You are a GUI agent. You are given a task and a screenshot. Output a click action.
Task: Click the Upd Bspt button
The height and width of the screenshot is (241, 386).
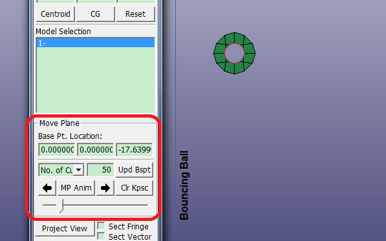pos(134,170)
